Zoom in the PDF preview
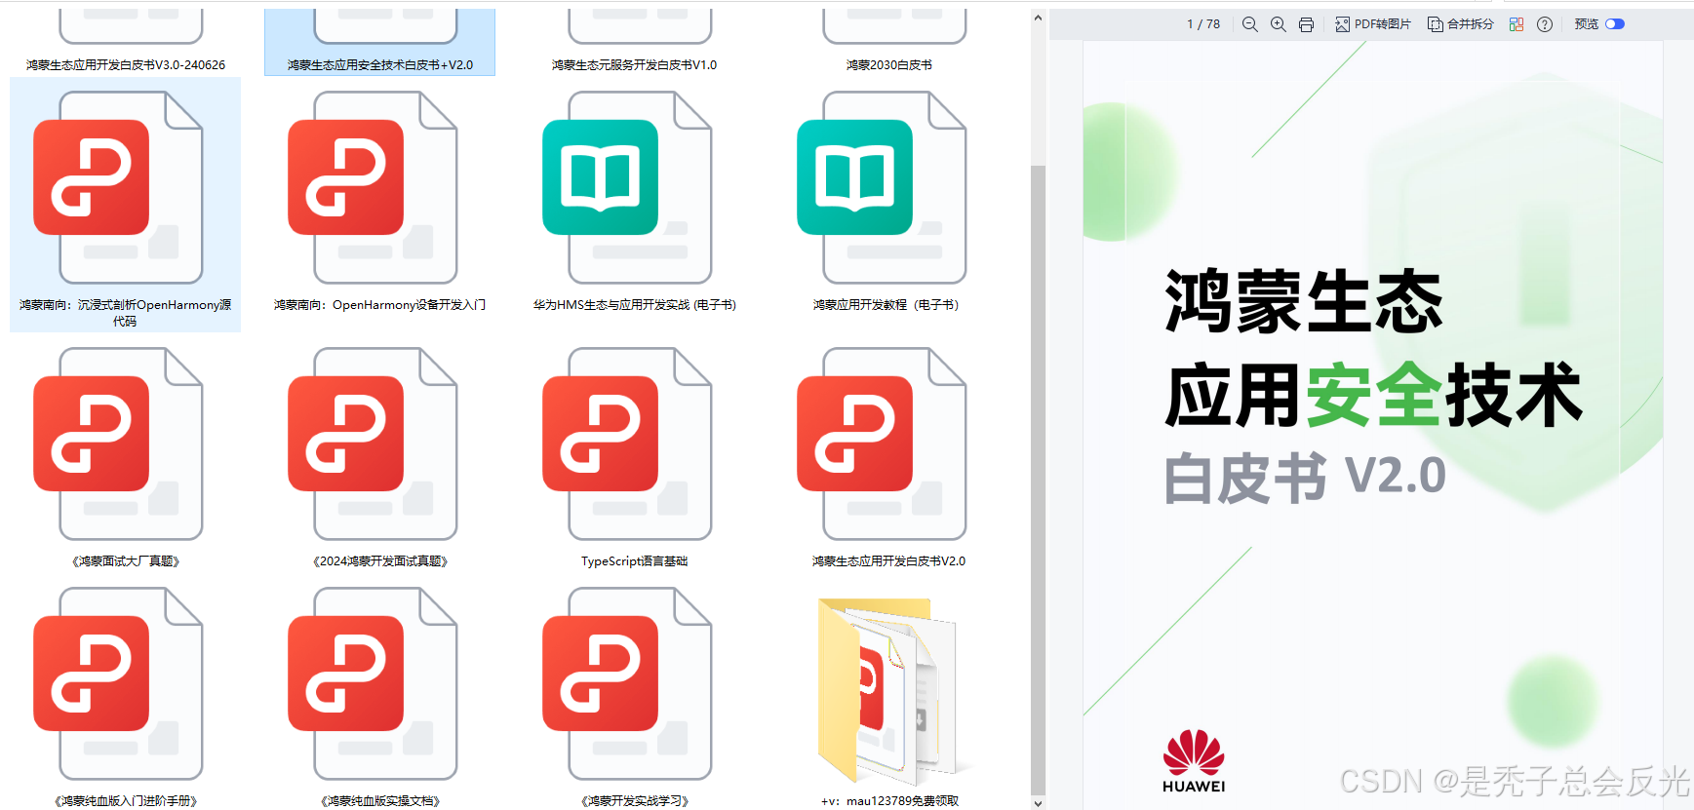Screen dimensions: 1694x810 pos(1278,24)
